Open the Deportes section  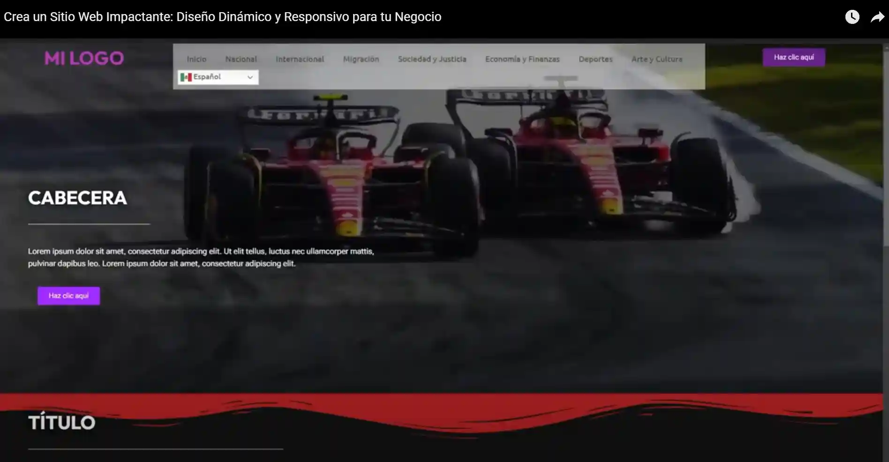[595, 59]
